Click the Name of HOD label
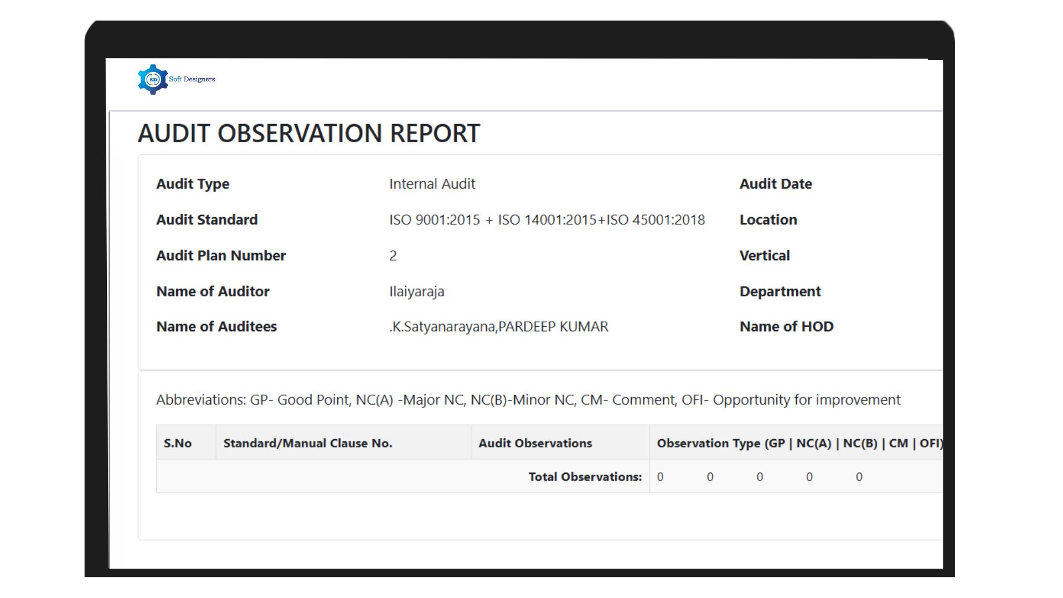The width and height of the screenshot is (1063, 598). click(x=786, y=326)
